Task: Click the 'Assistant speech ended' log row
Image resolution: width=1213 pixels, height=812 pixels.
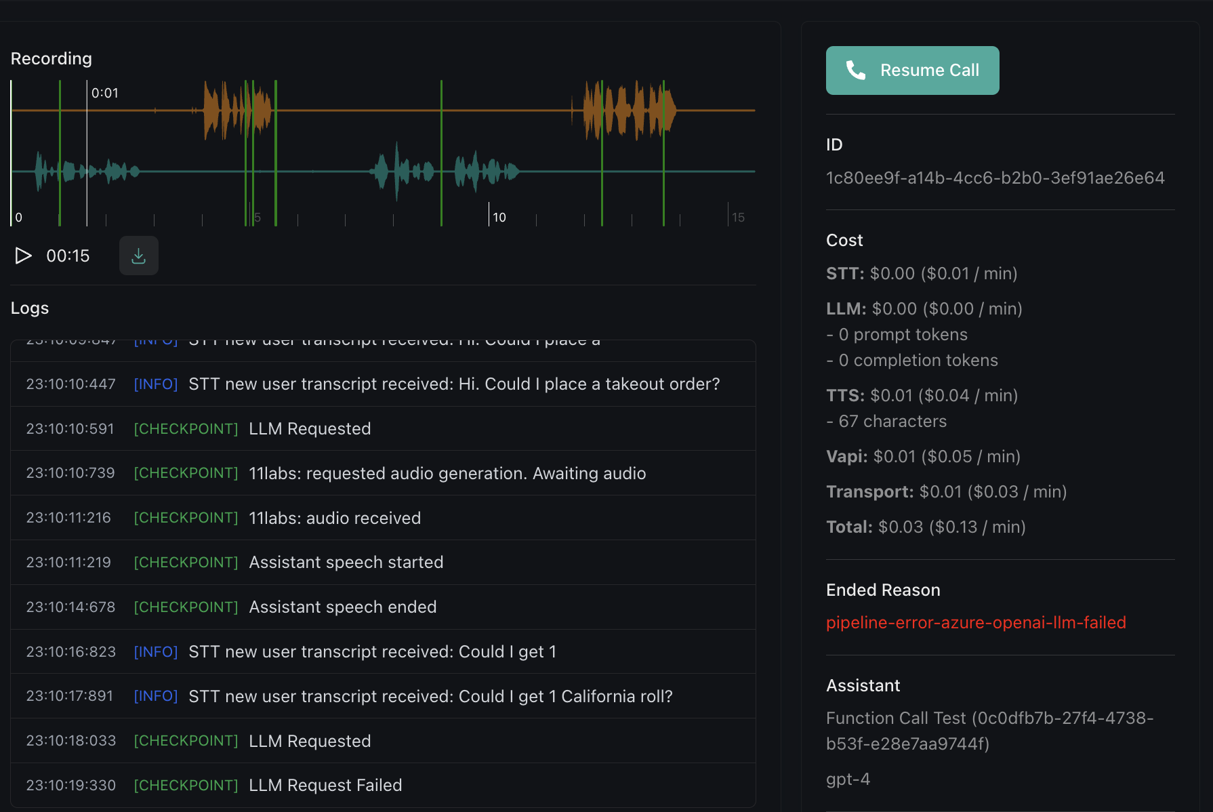Action: 342,607
